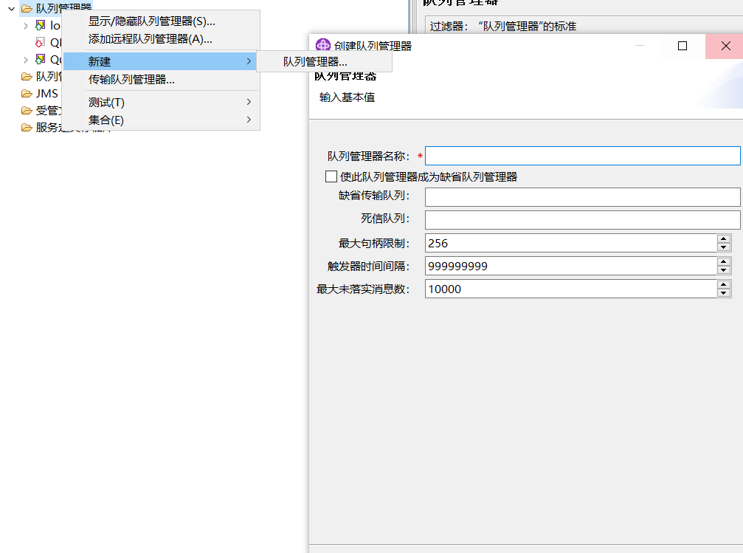
Task: Increase the 触发器时间间隔 value with the up arrow
Action: point(724,261)
